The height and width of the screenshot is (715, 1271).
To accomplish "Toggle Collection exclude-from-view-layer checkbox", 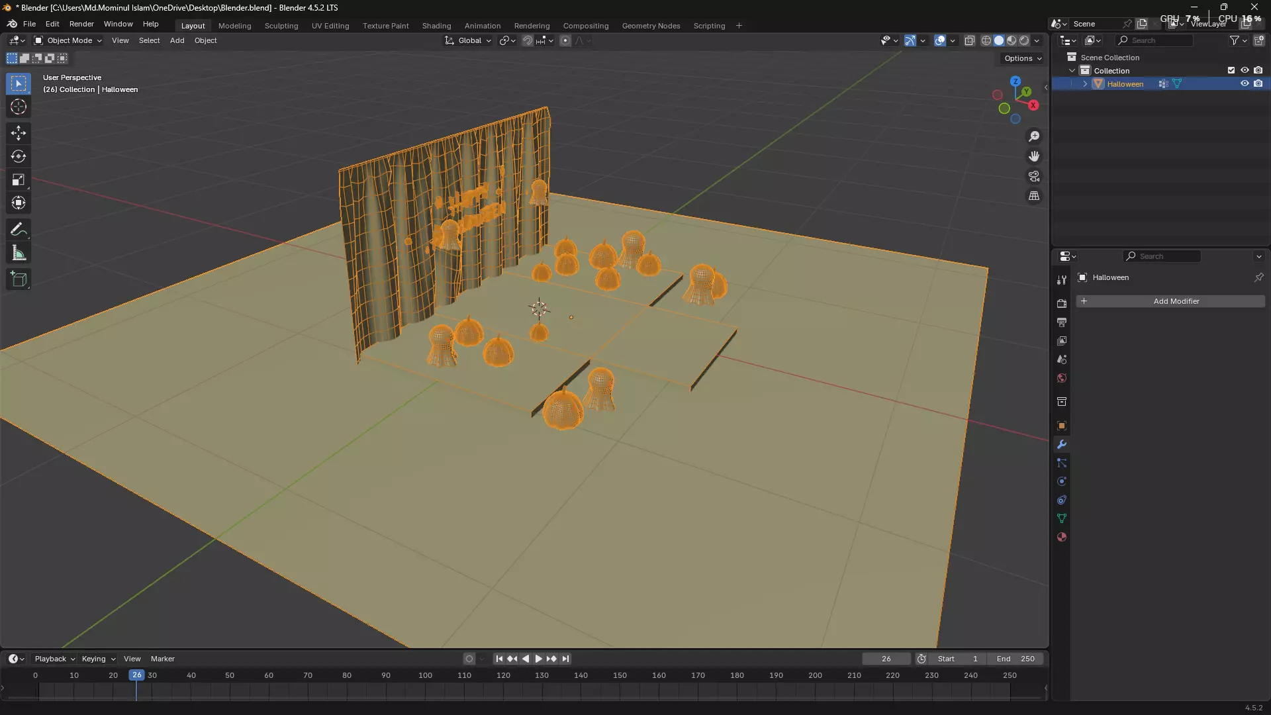I will tap(1231, 70).
